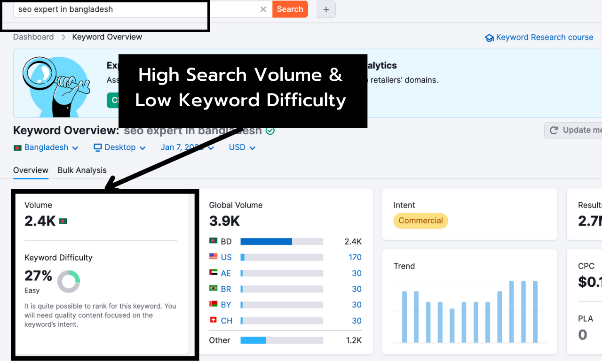Click the desktop monitor device icon
Image resolution: width=602 pixels, height=361 pixels.
(x=97, y=147)
